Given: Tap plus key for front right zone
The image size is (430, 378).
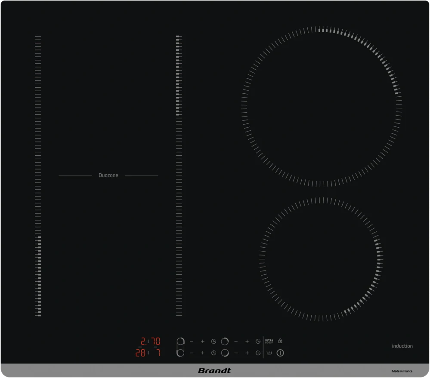Looking at the screenshot, I should [247, 353].
